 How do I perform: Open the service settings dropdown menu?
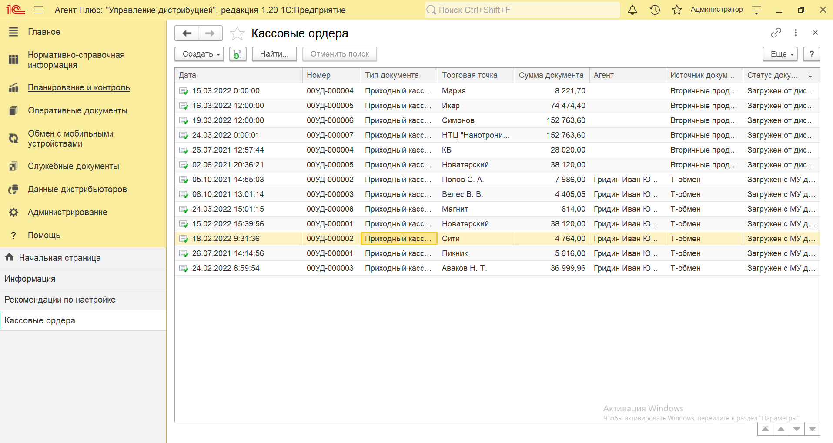coord(756,10)
